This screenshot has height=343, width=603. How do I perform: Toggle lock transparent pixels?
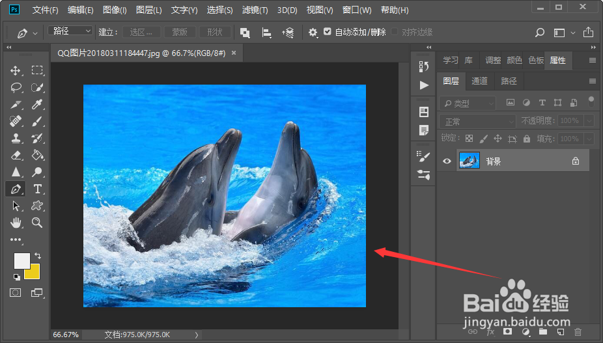469,139
